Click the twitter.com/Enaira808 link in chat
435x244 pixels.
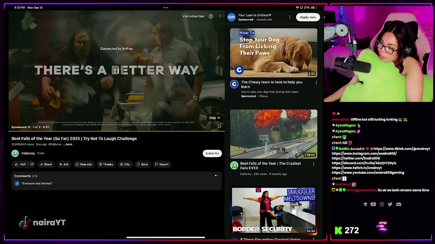click(356, 158)
